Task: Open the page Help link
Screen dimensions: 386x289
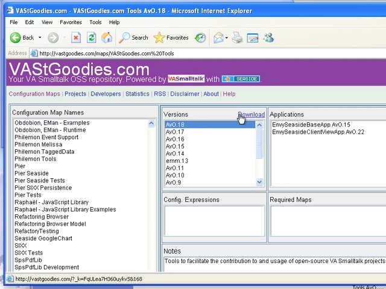Action: 229,94
